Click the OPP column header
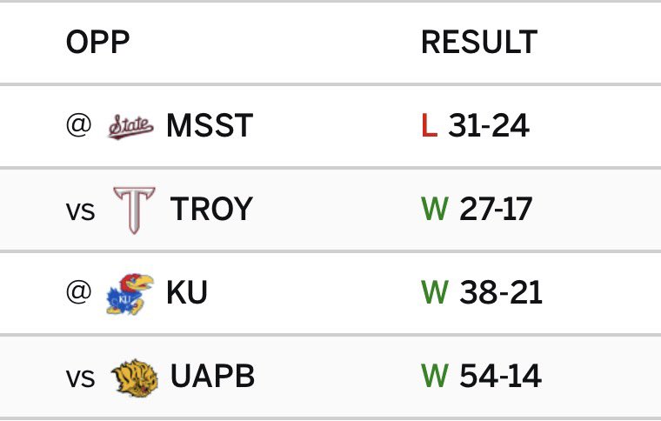This screenshot has height=421, width=661. [97, 42]
